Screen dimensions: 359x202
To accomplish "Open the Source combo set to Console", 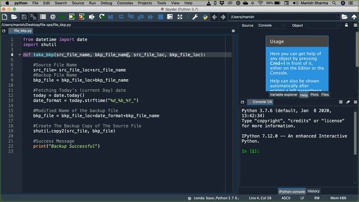I will pyautogui.click(x=271, y=25).
